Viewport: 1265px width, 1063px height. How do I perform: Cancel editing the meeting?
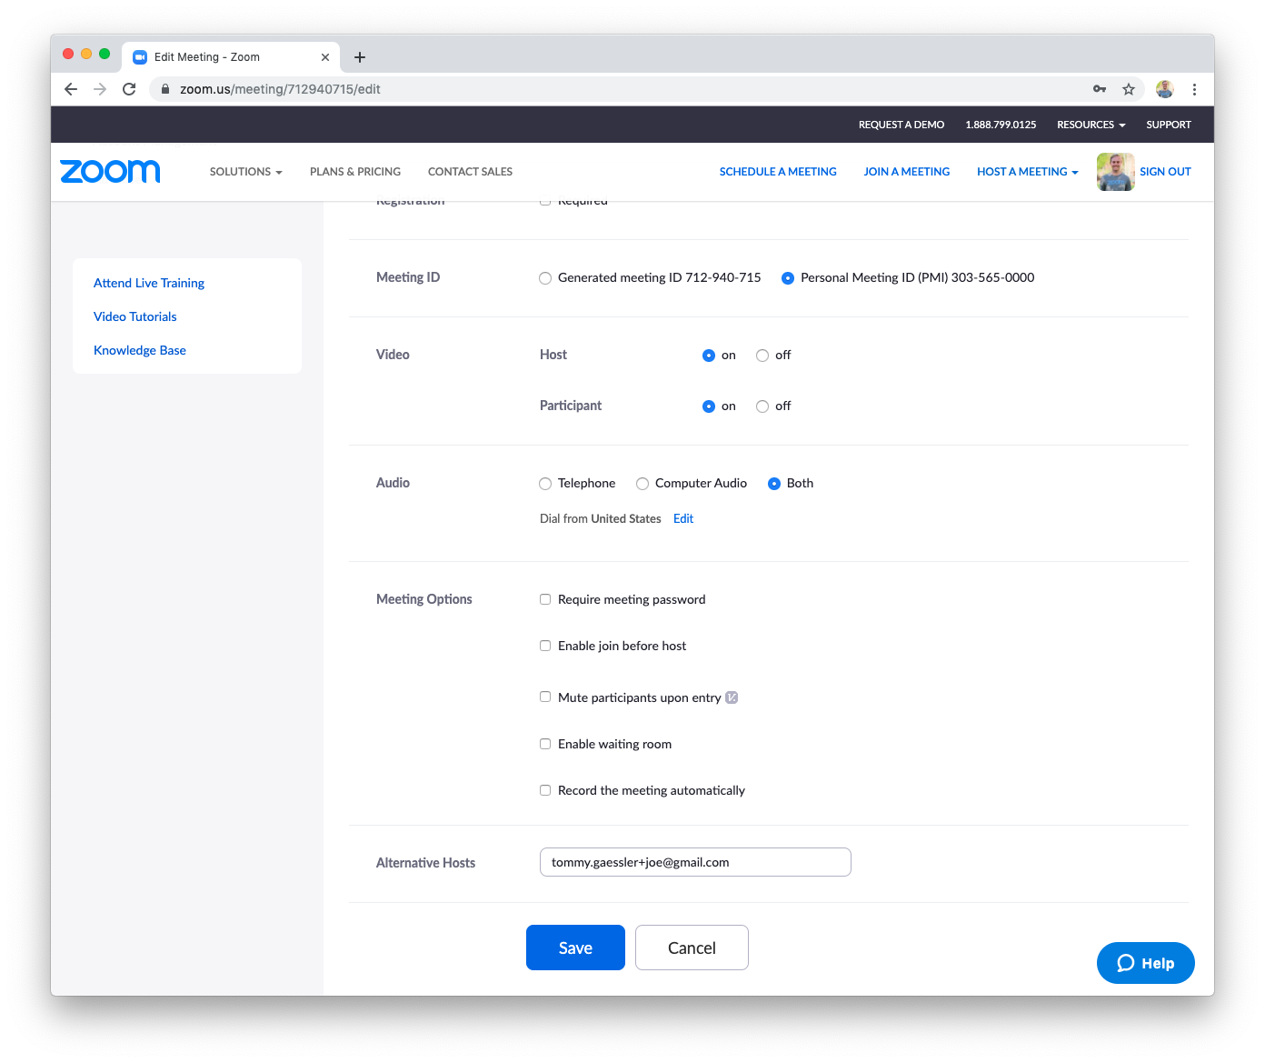click(x=692, y=948)
